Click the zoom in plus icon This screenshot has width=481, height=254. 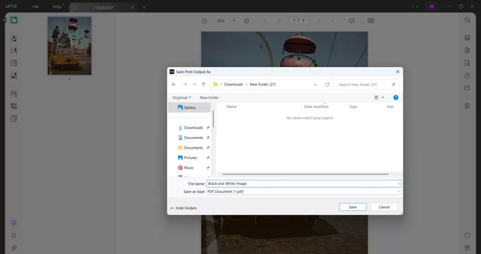(x=246, y=21)
